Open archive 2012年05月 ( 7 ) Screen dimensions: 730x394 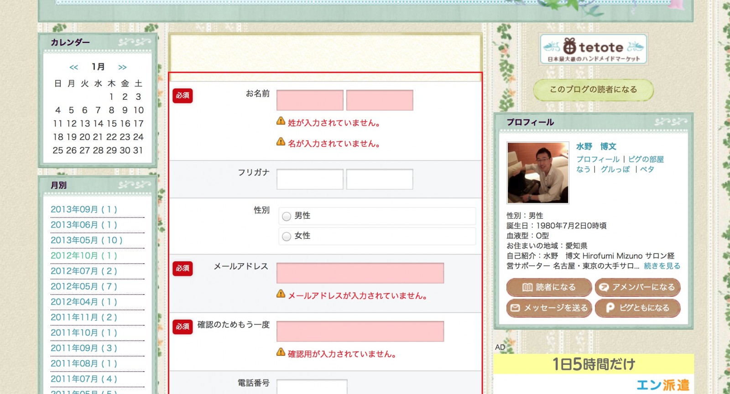pos(84,286)
